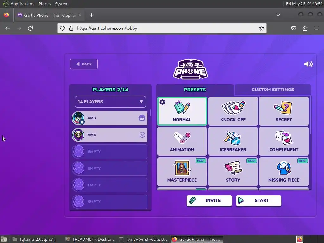This screenshot has width=324, height=243.
Task: Select the Masterpiece preset
Action: pyautogui.click(x=182, y=171)
